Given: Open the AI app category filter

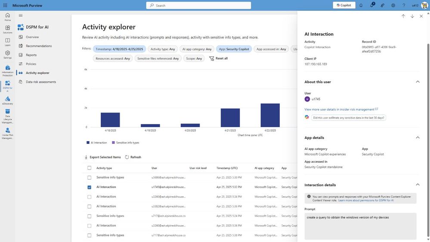Looking at the screenshot, I should [197, 49].
